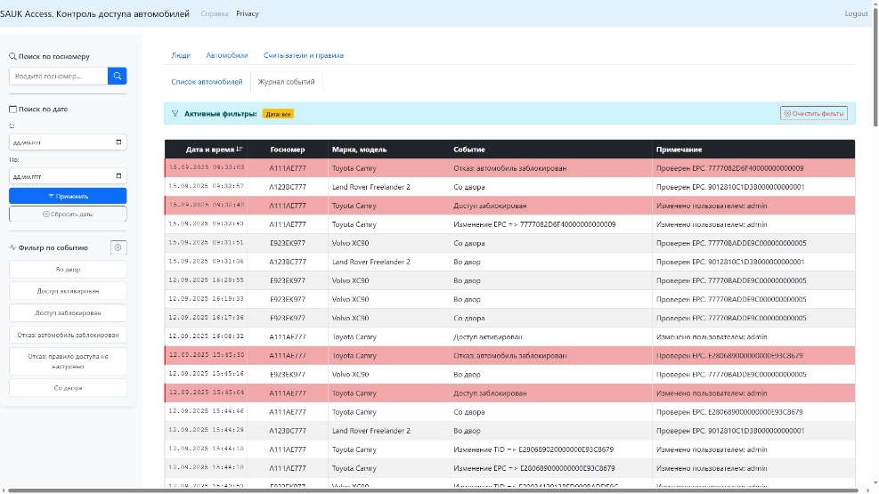Click 'Проверен EPC' note in 09:33:03 row
The height and width of the screenshot is (494, 879).
click(729, 168)
